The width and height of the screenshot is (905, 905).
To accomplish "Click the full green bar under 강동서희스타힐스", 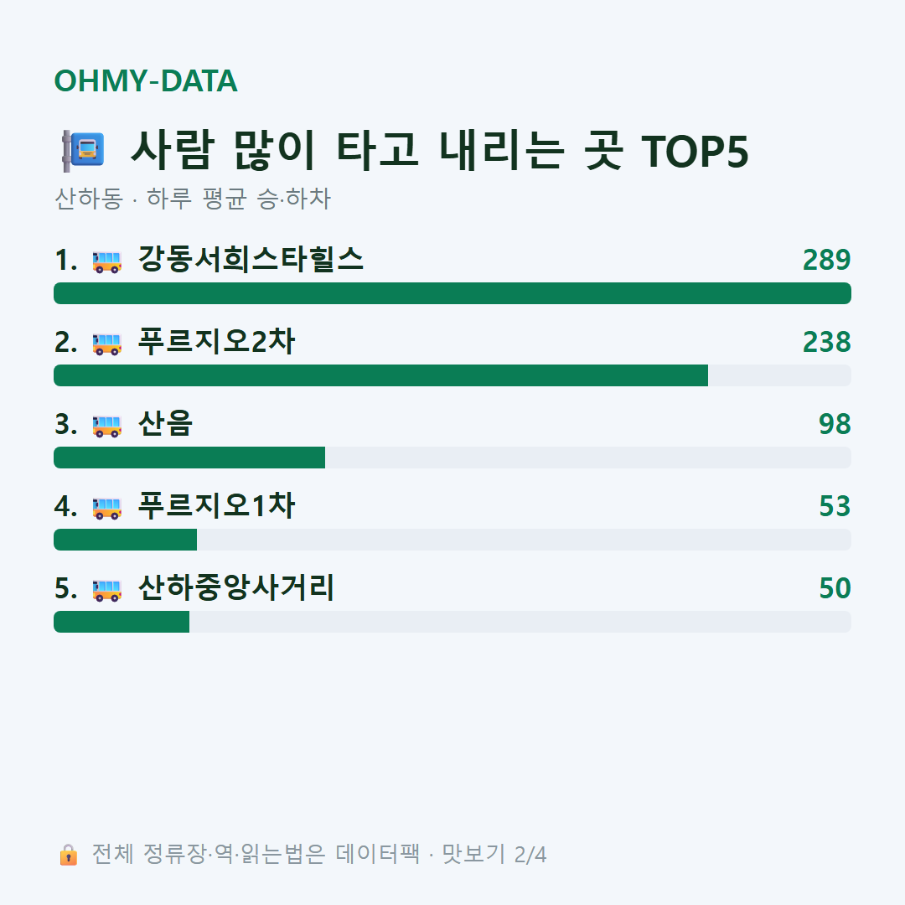I will [x=452, y=293].
